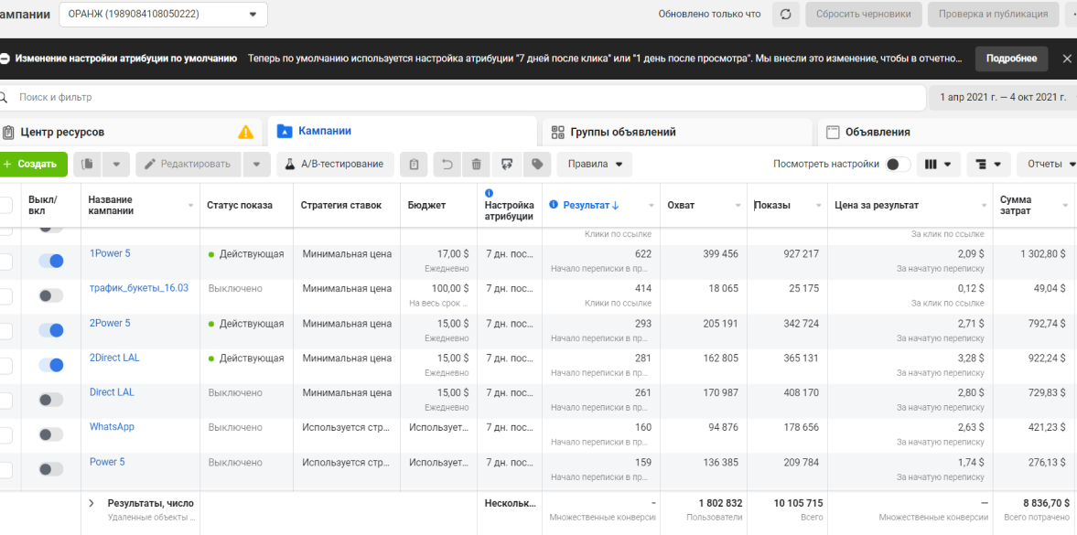This screenshot has width=1077, height=535.
Task: Open the Редактировать options dropdown arrow
Action: pos(257,164)
